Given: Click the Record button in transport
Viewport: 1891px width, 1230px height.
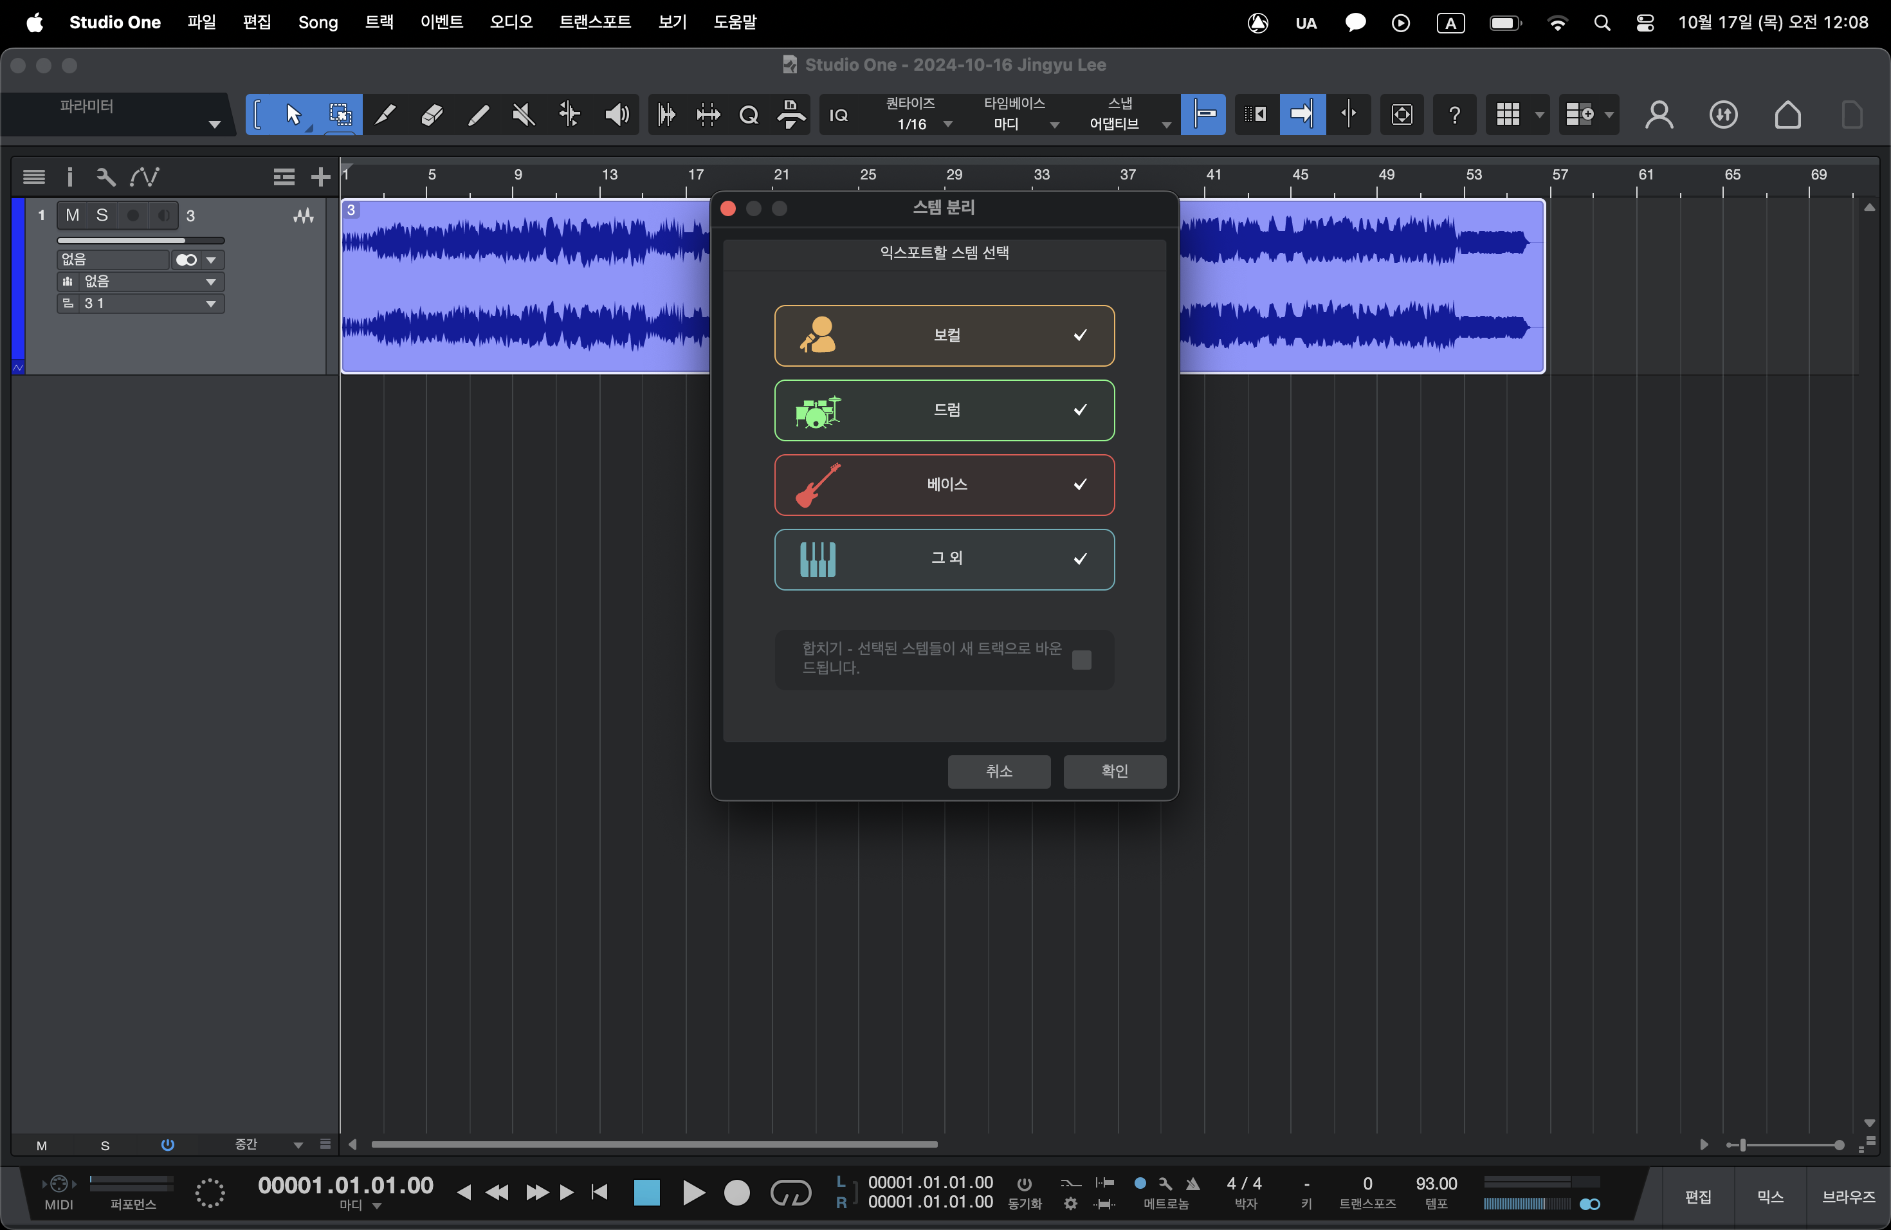Looking at the screenshot, I should 736,1192.
